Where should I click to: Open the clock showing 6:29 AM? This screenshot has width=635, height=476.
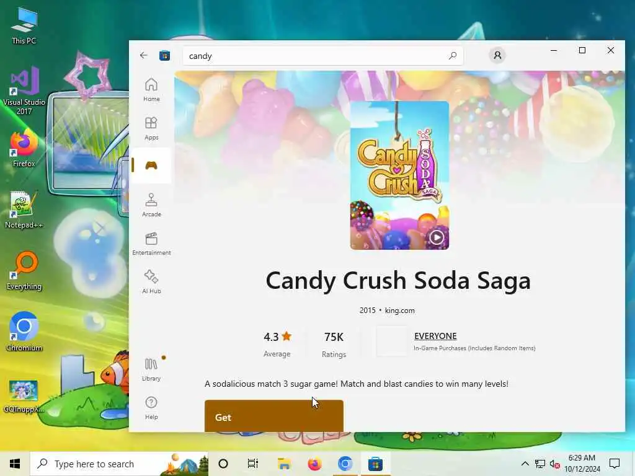pyautogui.click(x=582, y=464)
